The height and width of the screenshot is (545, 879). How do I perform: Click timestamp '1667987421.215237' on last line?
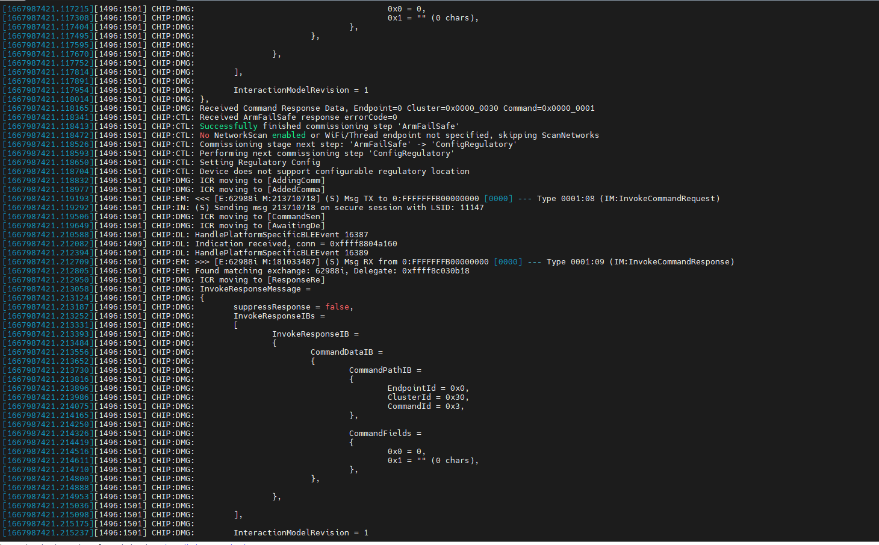coord(48,533)
